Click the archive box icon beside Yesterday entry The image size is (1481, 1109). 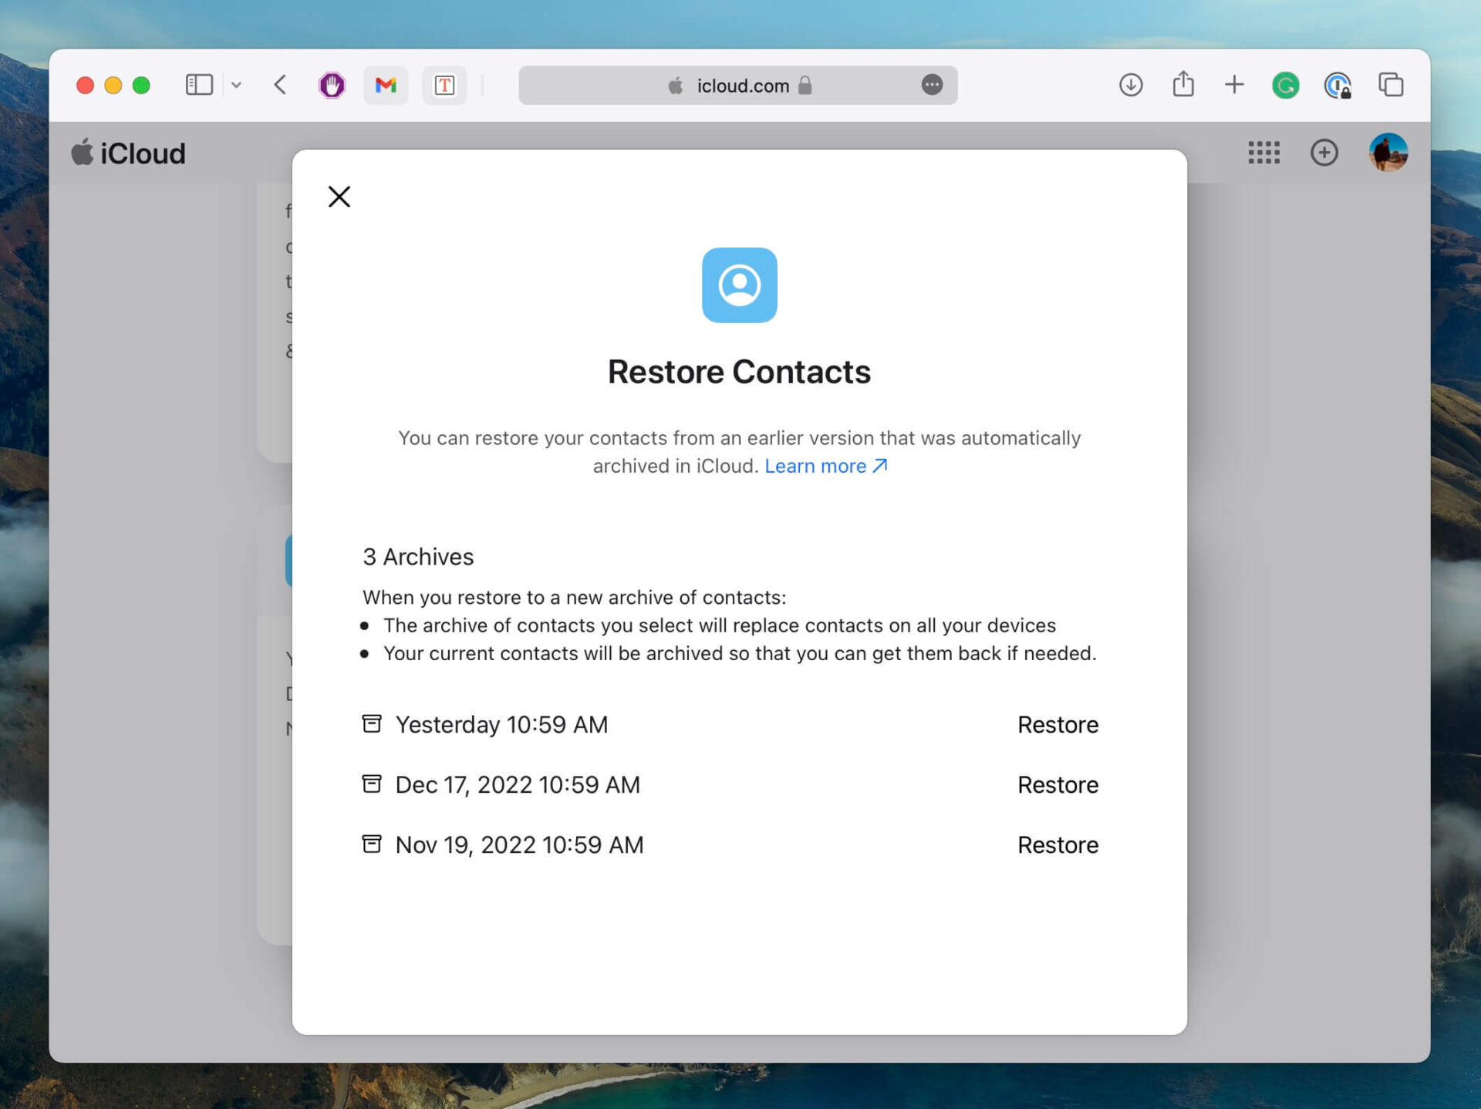(x=371, y=723)
